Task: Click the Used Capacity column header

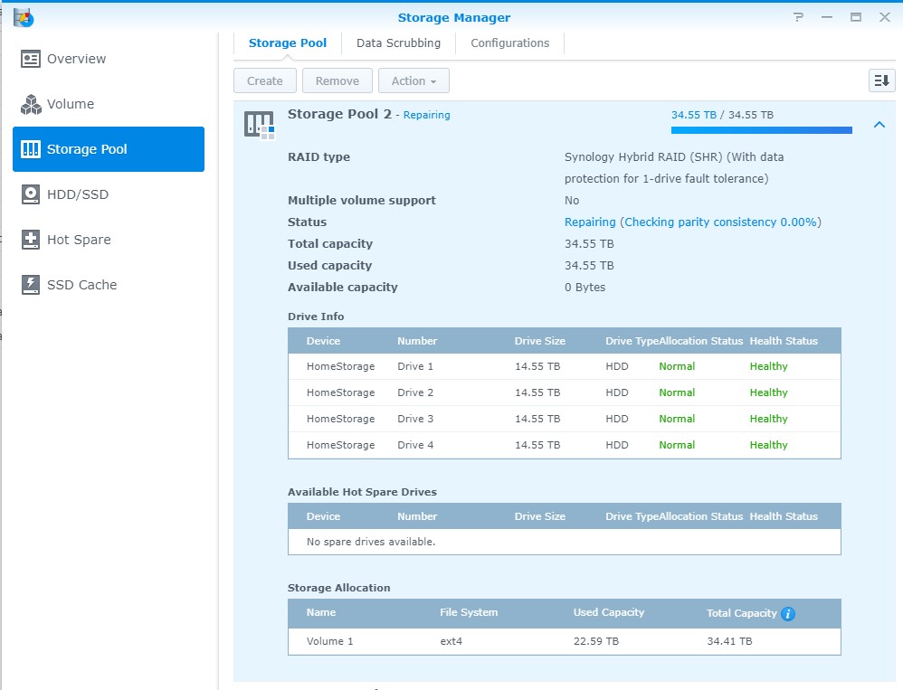Action: (609, 612)
